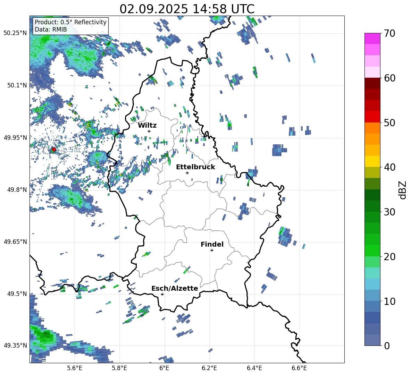
Task: Click the dark maroon swatch below 60
Action: coord(372,83)
